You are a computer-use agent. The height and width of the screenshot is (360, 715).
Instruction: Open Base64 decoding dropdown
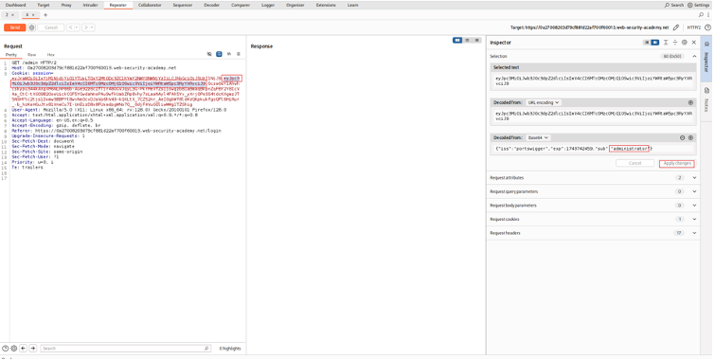tap(539, 137)
